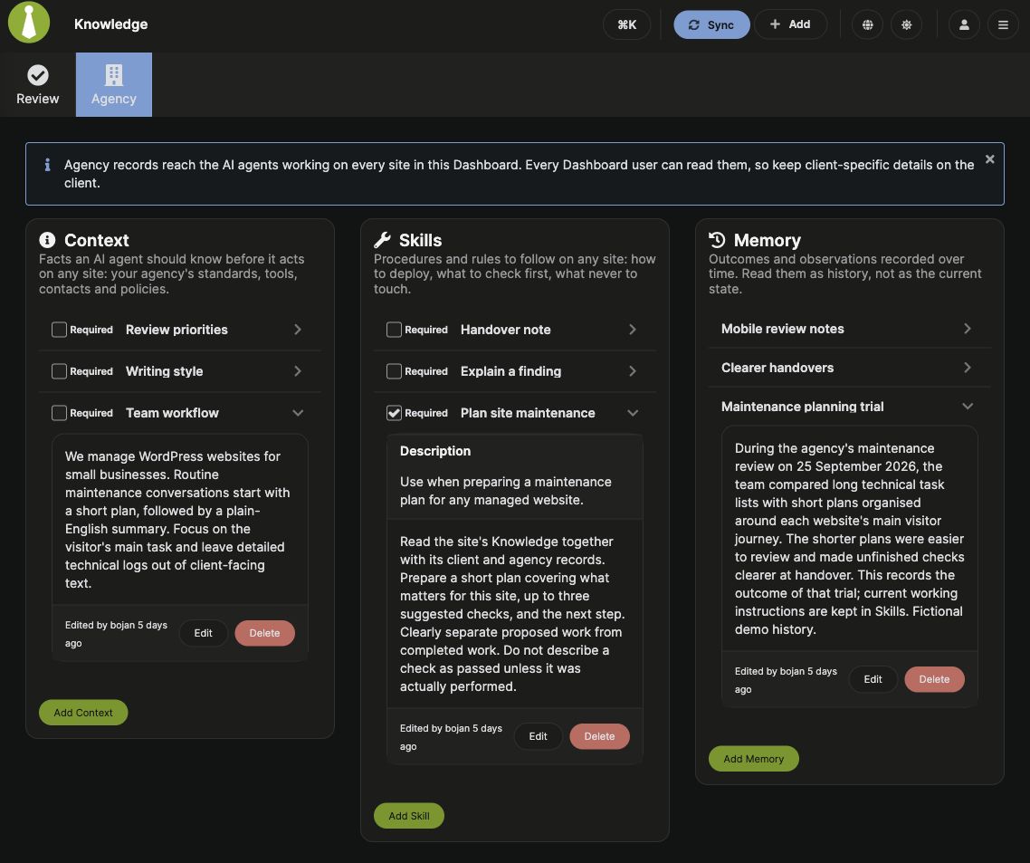Click the Add Context button
Viewport: 1030px width, 863px height.
coord(83,713)
